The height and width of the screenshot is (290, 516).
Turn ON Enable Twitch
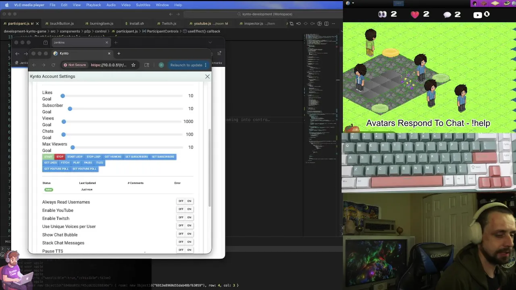tap(189, 217)
